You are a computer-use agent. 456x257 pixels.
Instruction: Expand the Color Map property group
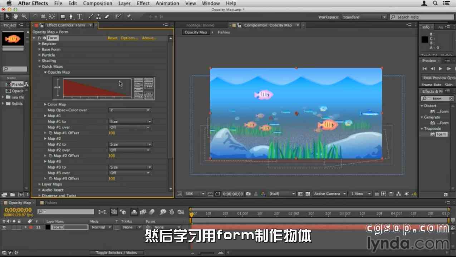[45, 104]
